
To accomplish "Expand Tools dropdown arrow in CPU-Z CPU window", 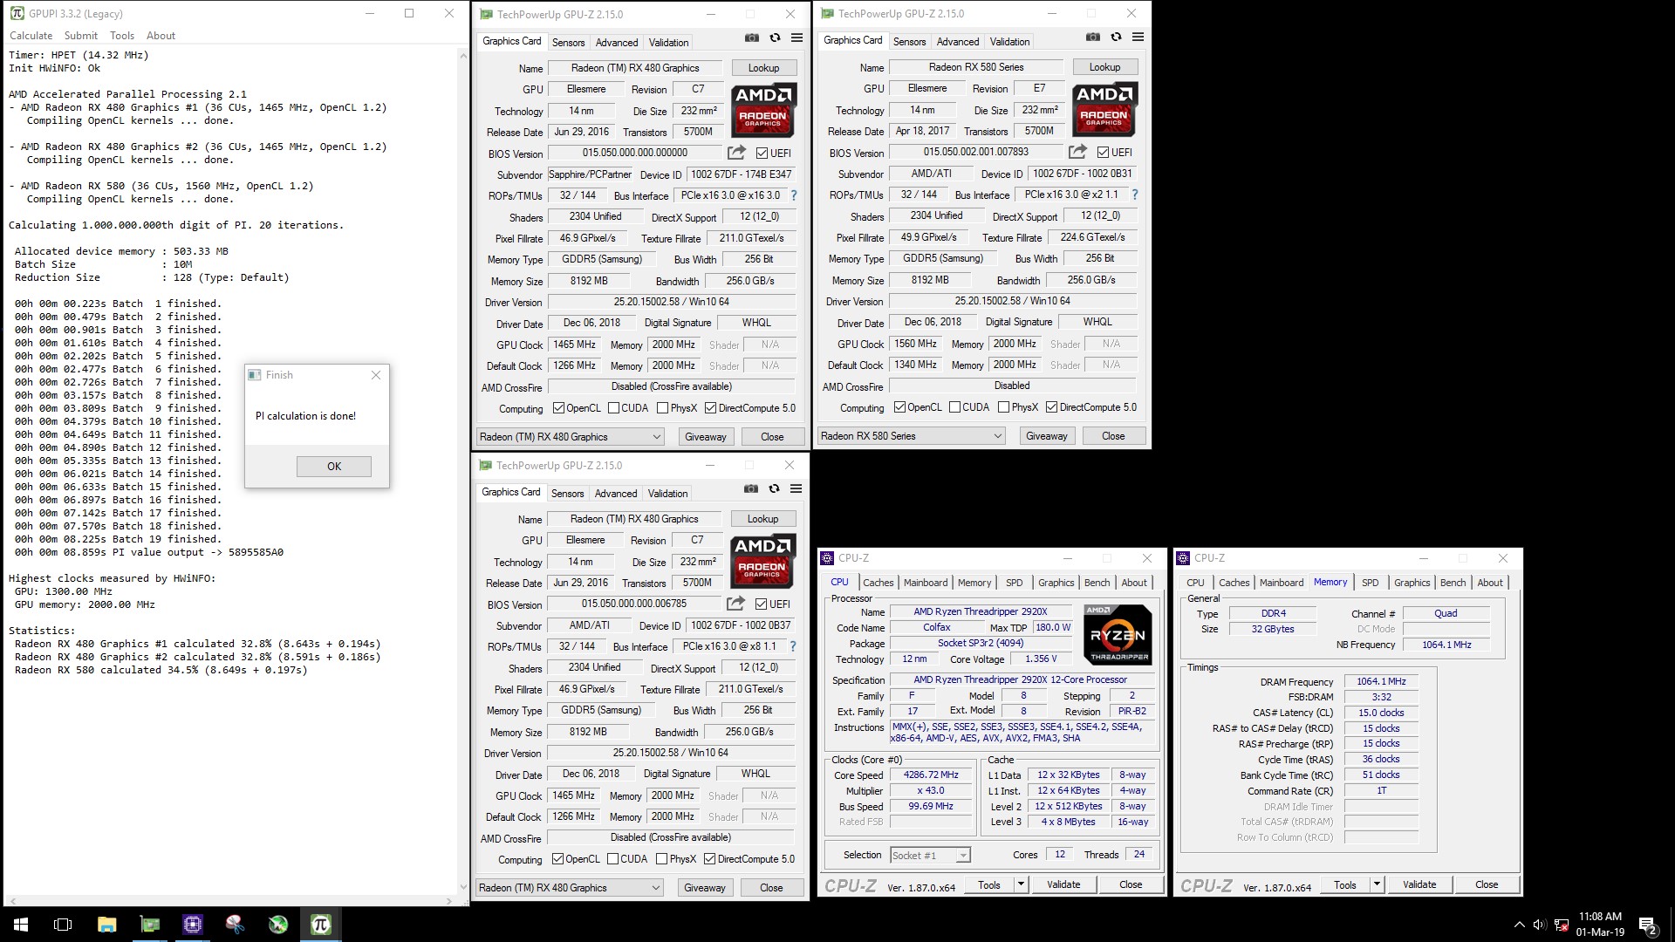I will click(x=1021, y=884).
